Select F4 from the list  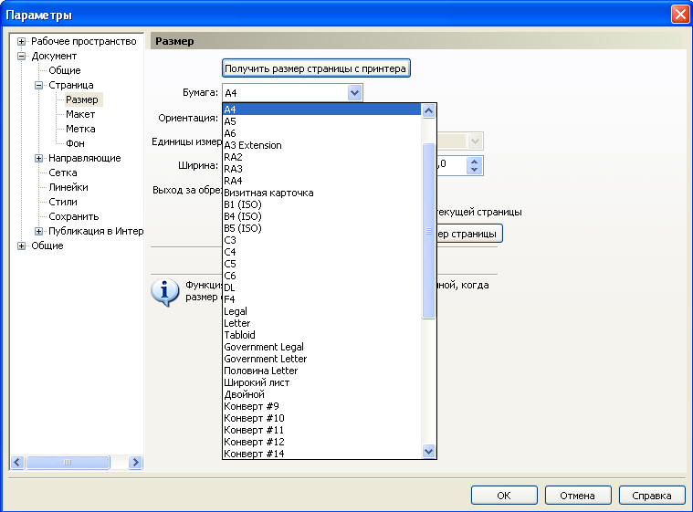[x=321, y=299]
